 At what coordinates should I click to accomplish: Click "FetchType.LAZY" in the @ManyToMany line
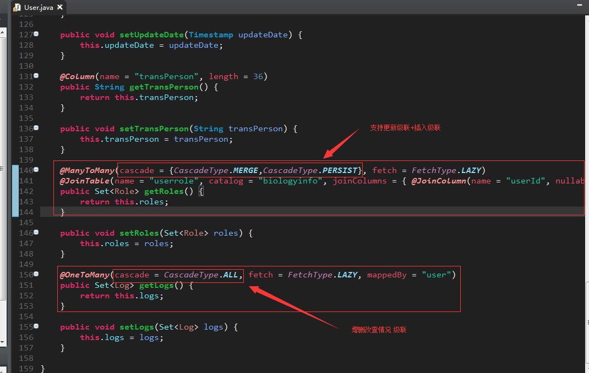(446, 170)
